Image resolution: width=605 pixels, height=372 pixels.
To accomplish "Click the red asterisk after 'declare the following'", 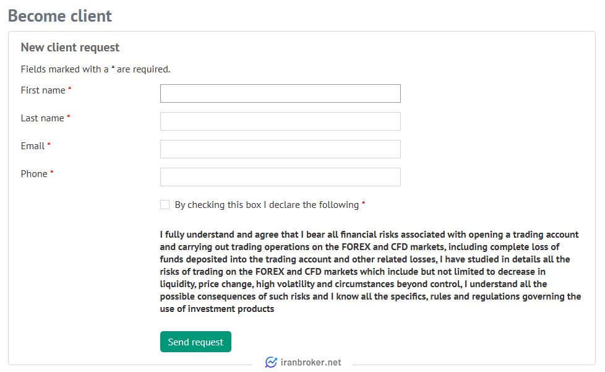I will [x=363, y=202].
